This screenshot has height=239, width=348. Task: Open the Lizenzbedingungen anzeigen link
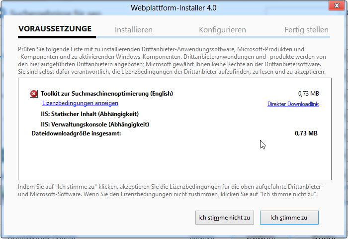80,103
